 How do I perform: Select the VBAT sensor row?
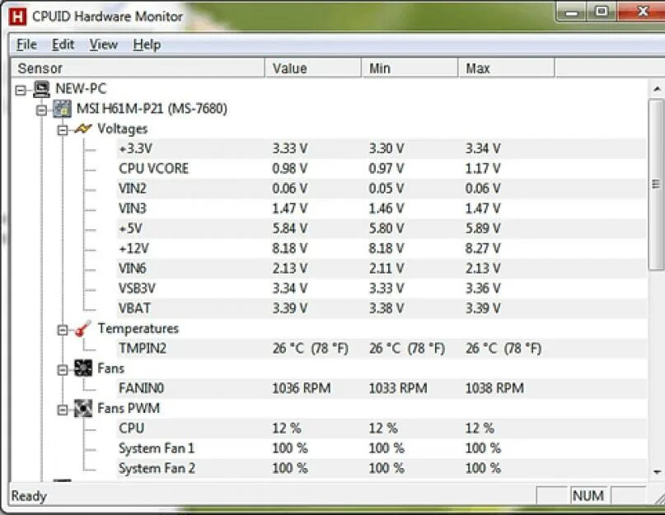click(x=381, y=308)
